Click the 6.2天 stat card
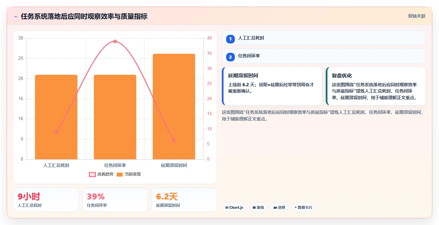Screen dimensions: 439x225 tap(184, 200)
